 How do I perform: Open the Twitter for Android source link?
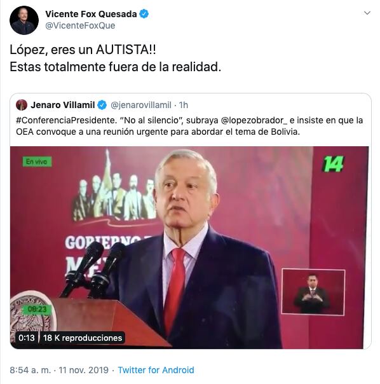(156, 370)
